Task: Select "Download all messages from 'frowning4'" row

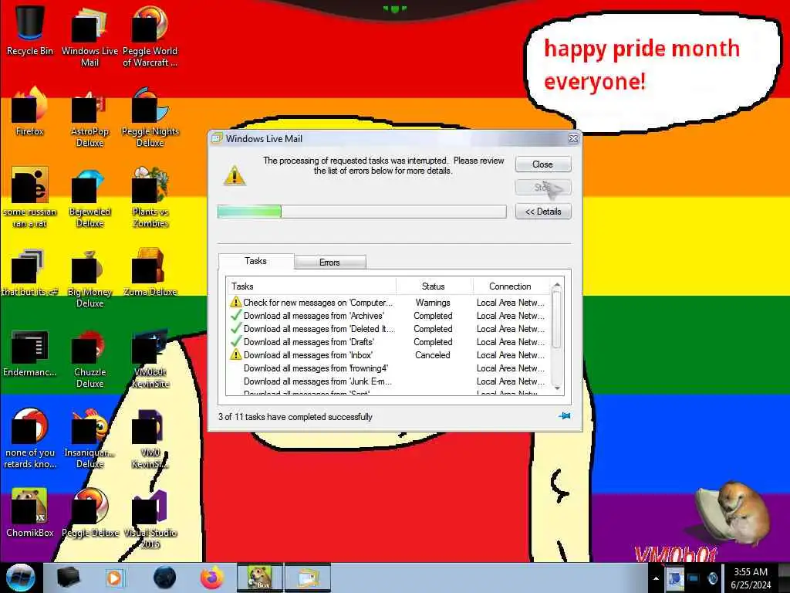Action: pos(388,368)
